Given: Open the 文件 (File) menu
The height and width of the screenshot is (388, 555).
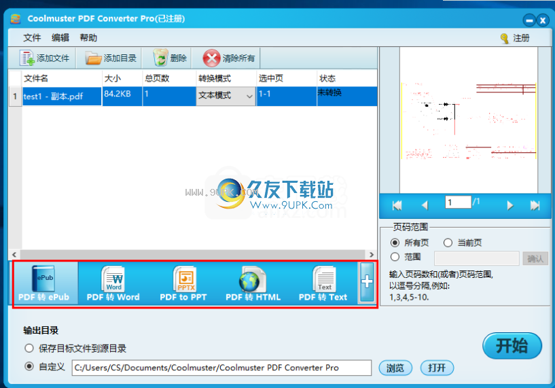Looking at the screenshot, I should coord(32,37).
